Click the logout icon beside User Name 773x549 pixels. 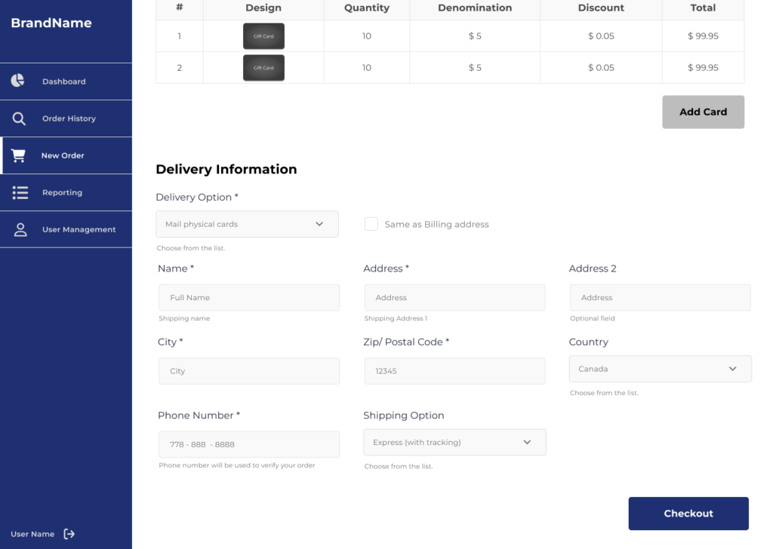(x=69, y=534)
